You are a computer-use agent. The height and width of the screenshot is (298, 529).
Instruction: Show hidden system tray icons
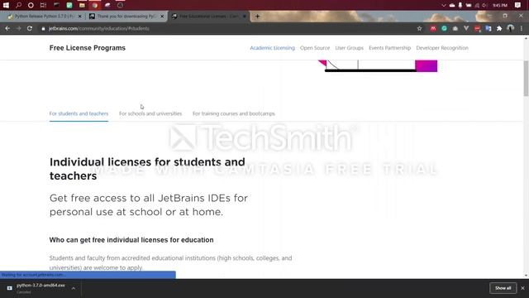pyautogui.click(x=444, y=6)
